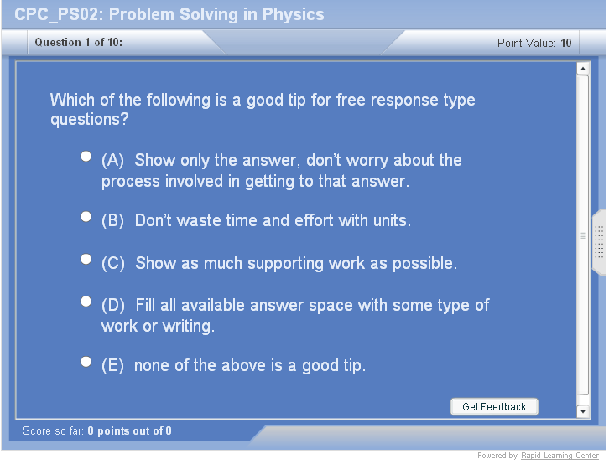The width and height of the screenshot is (609, 464).
Task: Click the vertical scrollbar track grip
Action: (x=583, y=235)
